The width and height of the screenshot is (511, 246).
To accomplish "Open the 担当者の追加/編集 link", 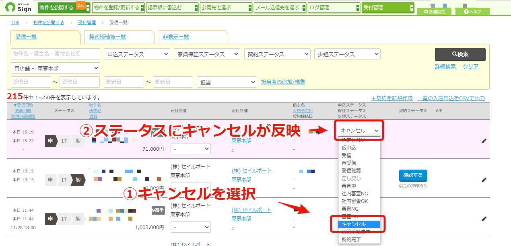I will point(283,82).
